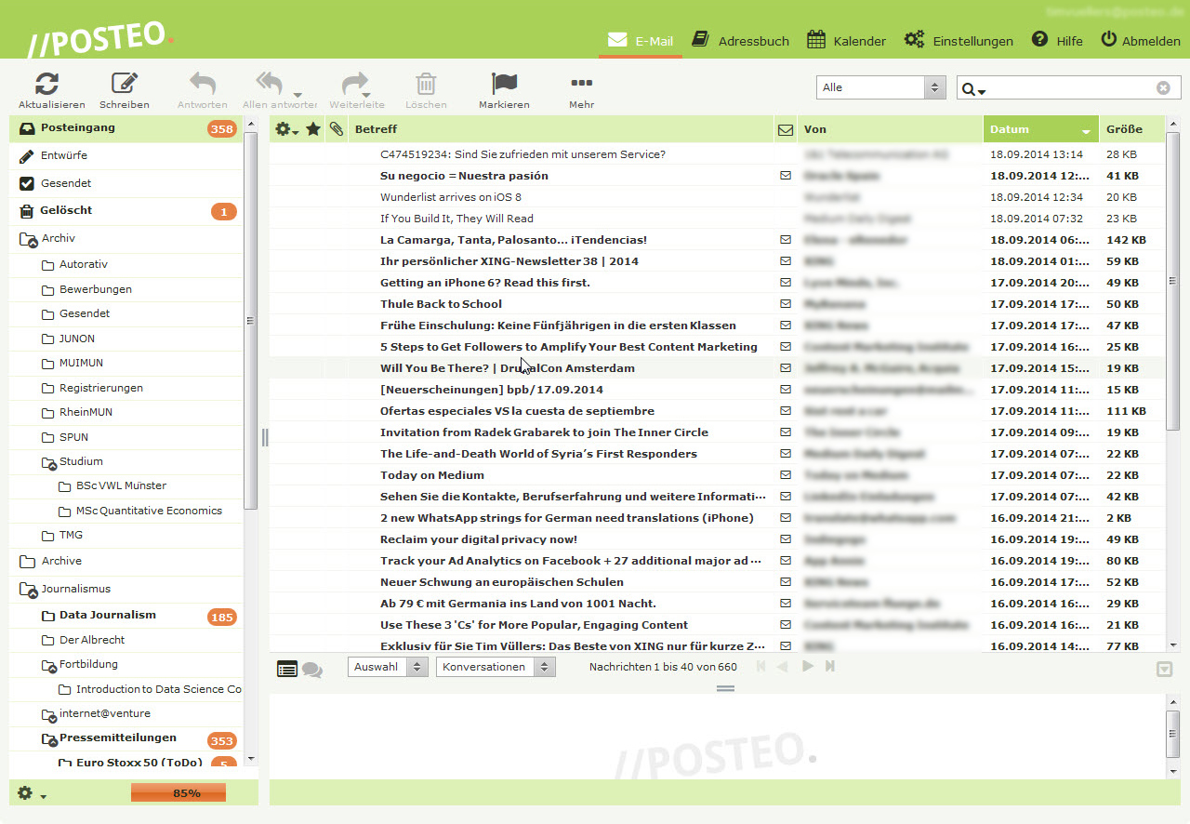Toggle the preview pane with the bottom-right arrow

tap(1164, 668)
